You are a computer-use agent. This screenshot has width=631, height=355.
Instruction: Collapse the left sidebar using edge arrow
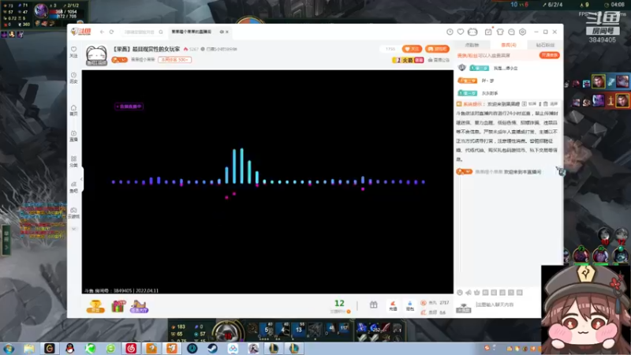click(x=82, y=179)
